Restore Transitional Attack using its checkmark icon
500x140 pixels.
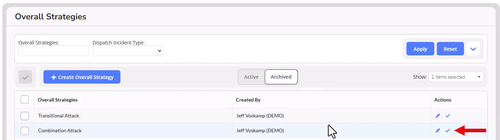coord(448,116)
